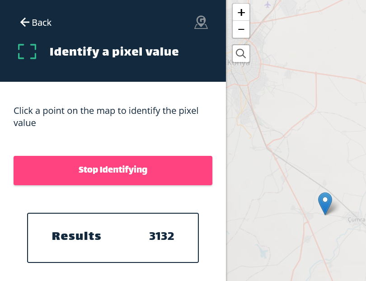Click the back arrow icon
366x281 pixels.
click(x=25, y=22)
